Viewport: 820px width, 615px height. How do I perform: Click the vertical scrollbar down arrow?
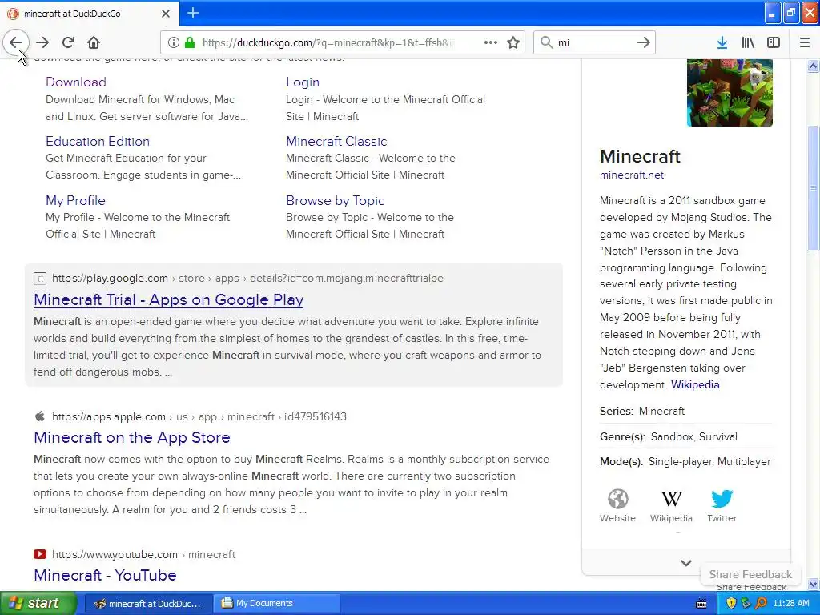(814, 584)
